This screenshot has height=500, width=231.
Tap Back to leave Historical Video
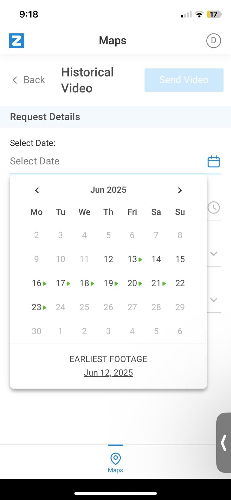29,80
